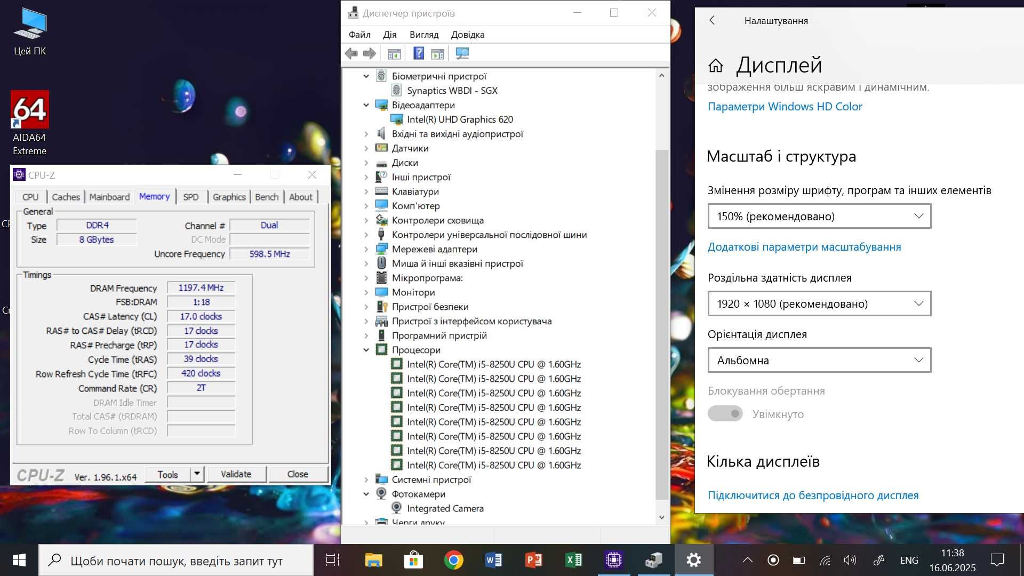Click the Settings gear taskbar icon
Image resolution: width=1024 pixels, height=576 pixels.
[693, 560]
